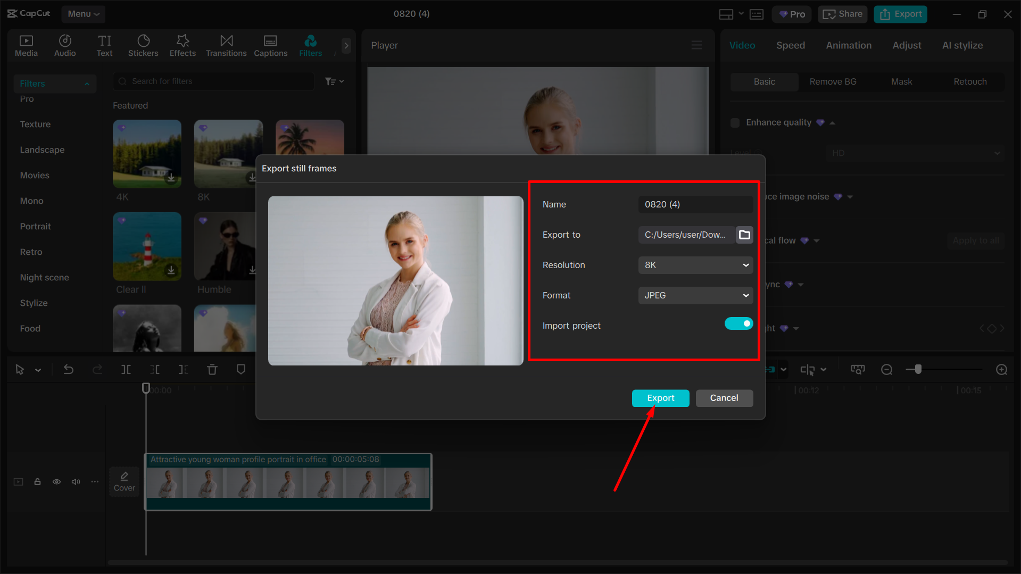Open the Resolution dropdown showing 8K
The image size is (1021, 574).
695,265
